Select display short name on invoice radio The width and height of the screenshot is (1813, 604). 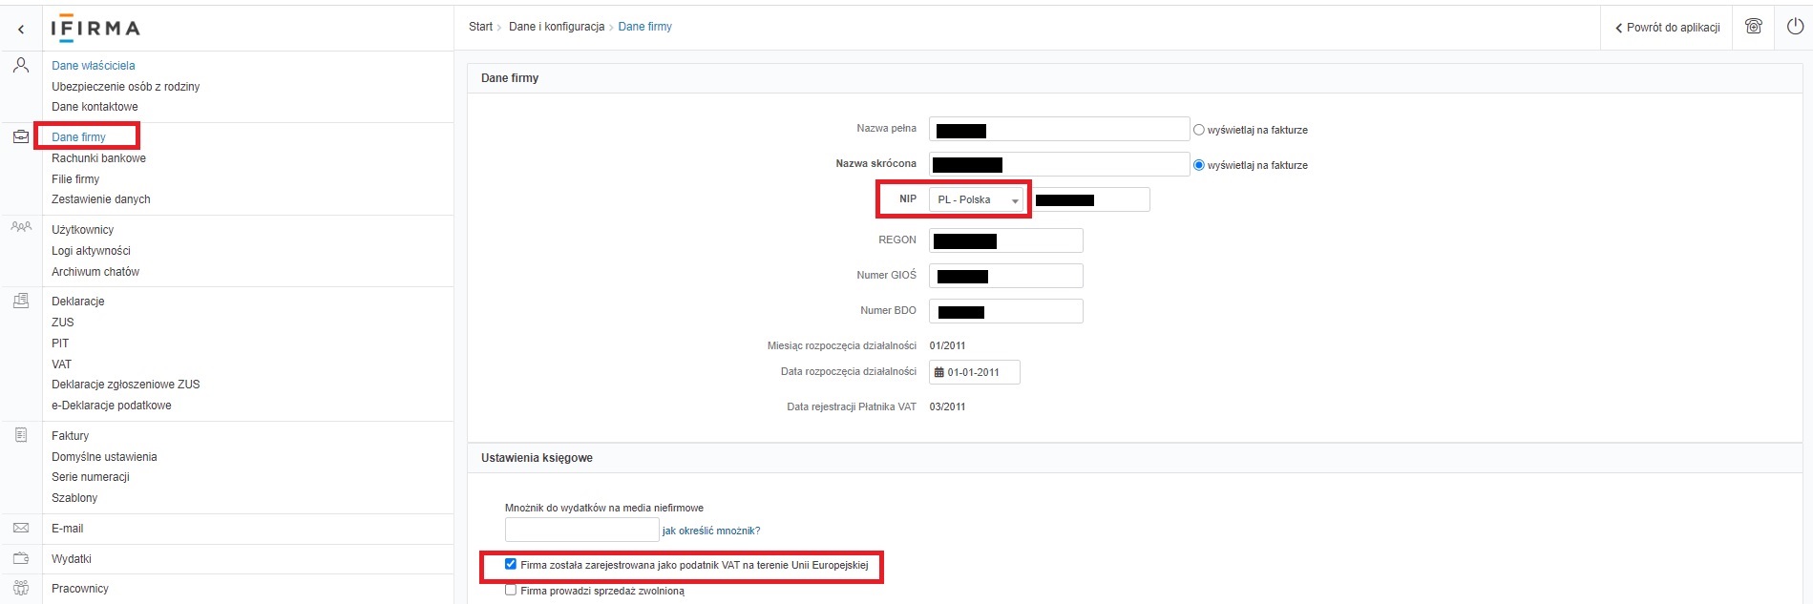(1199, 165)
